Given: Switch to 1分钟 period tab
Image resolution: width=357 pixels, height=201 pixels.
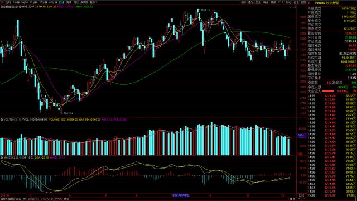Looking at the screenshot, I should coord(16,2).
